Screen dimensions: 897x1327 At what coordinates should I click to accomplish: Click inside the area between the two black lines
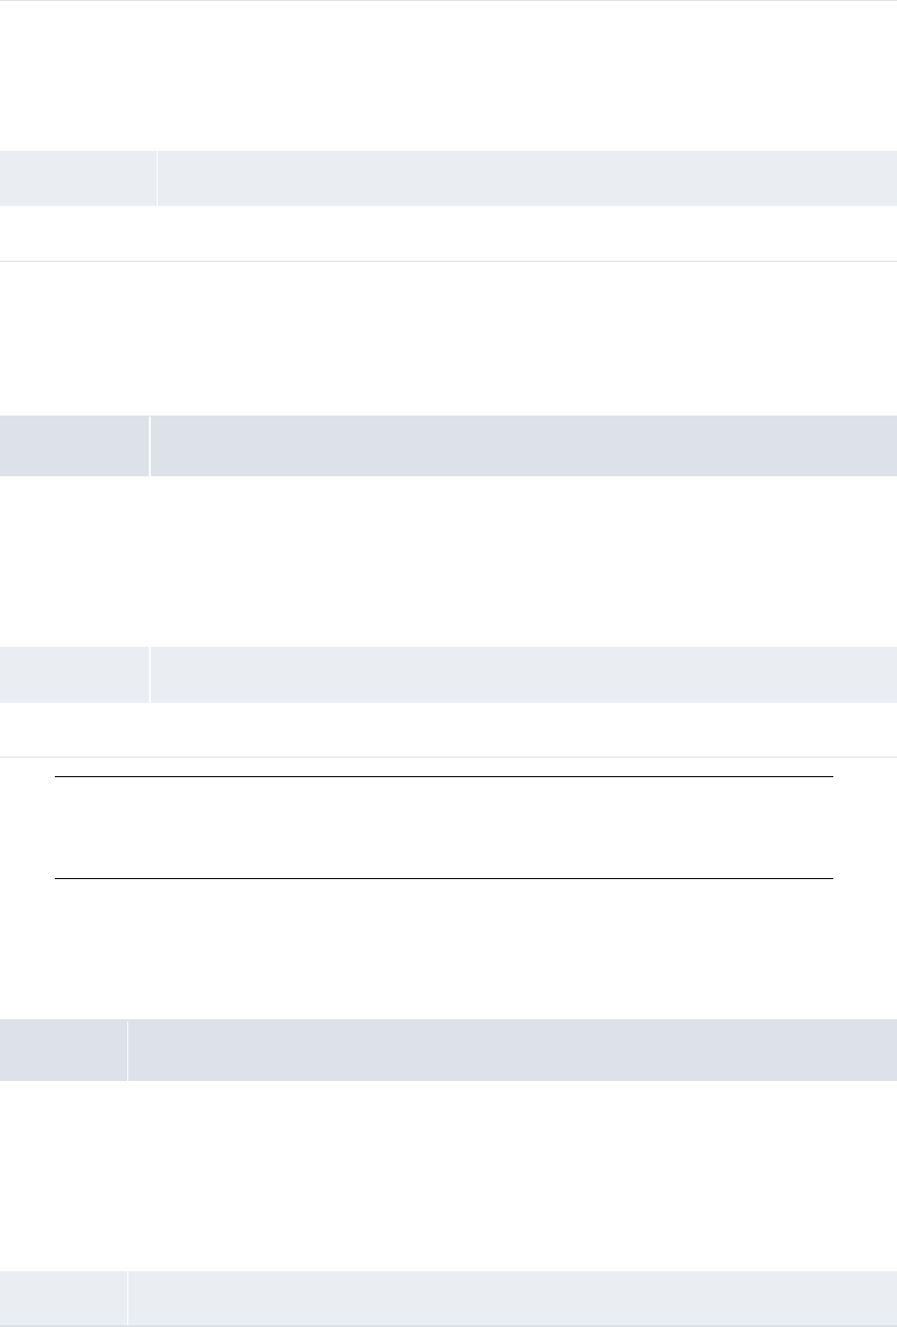(x=443, y=827)
